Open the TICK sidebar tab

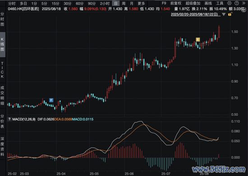click(x=2, y=70)
